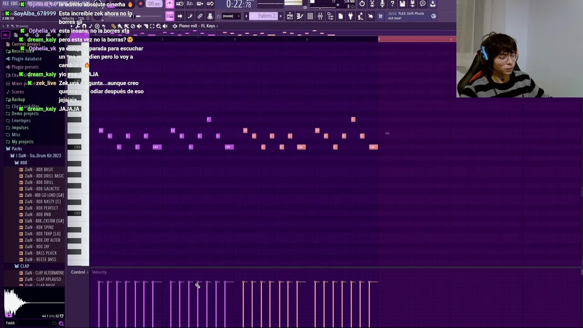Click the globe icon beside the news panel
The width and height of the screenshot is (583, 328).
[434, 16]
